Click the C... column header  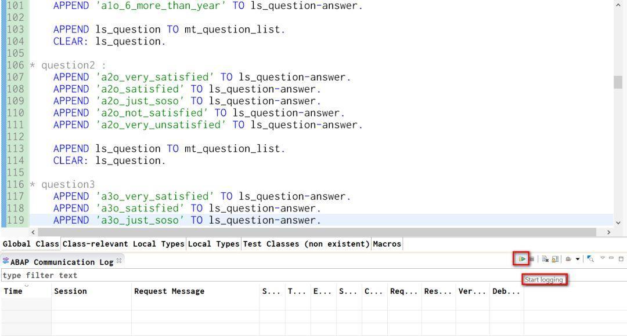click(374, 291)
